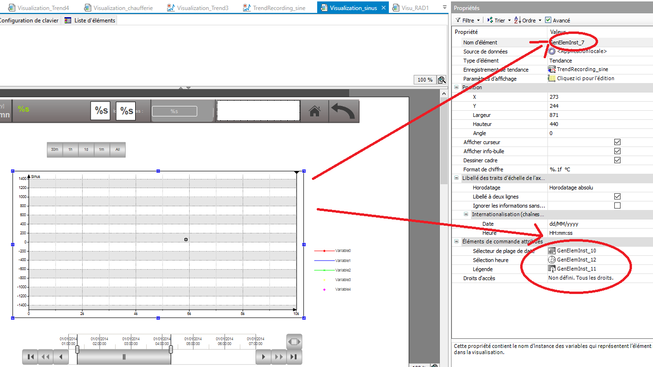The width and height of the screenshot is (653, 367).
Task: Click the display parameters edit icon
Action: pyautogui.click(x=552, y=78)
